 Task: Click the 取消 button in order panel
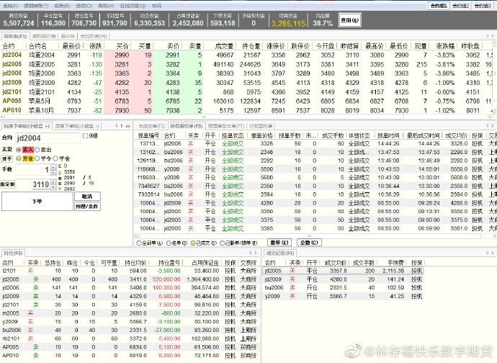[87, 197]
